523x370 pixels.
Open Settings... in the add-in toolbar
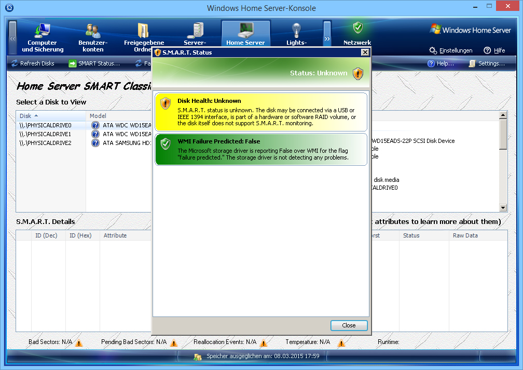pos(487,63)
